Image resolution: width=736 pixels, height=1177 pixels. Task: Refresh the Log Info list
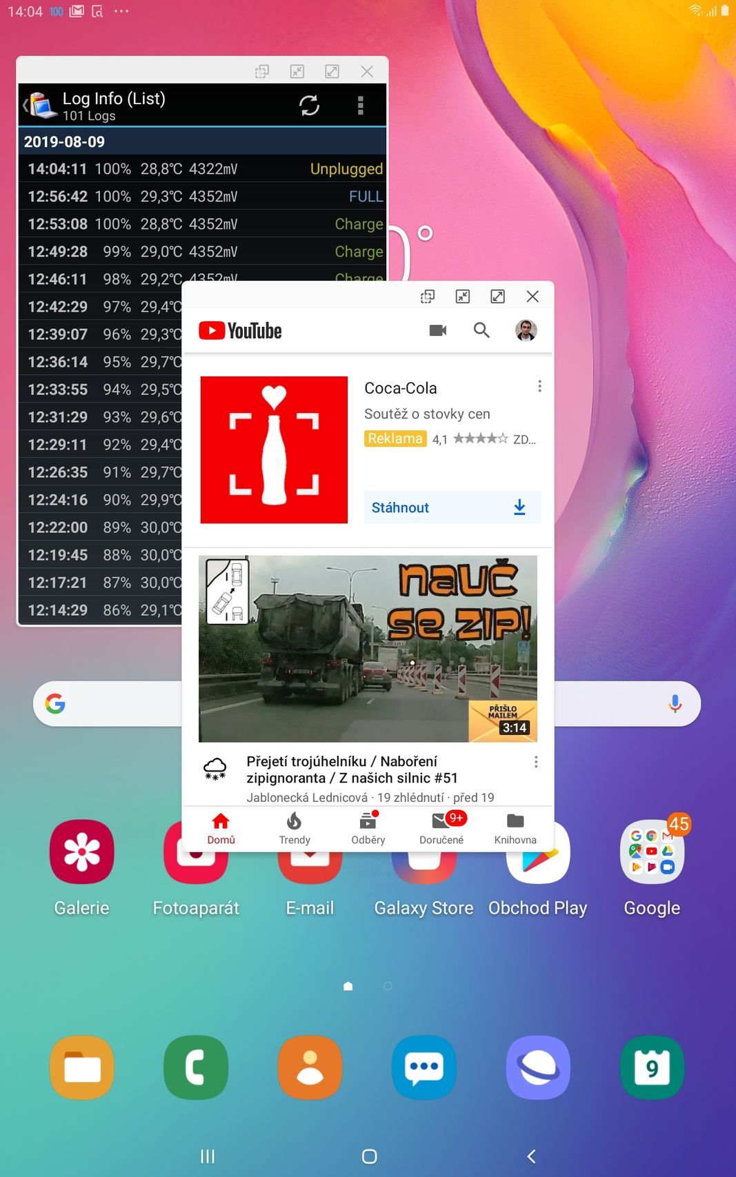point(309,105)
